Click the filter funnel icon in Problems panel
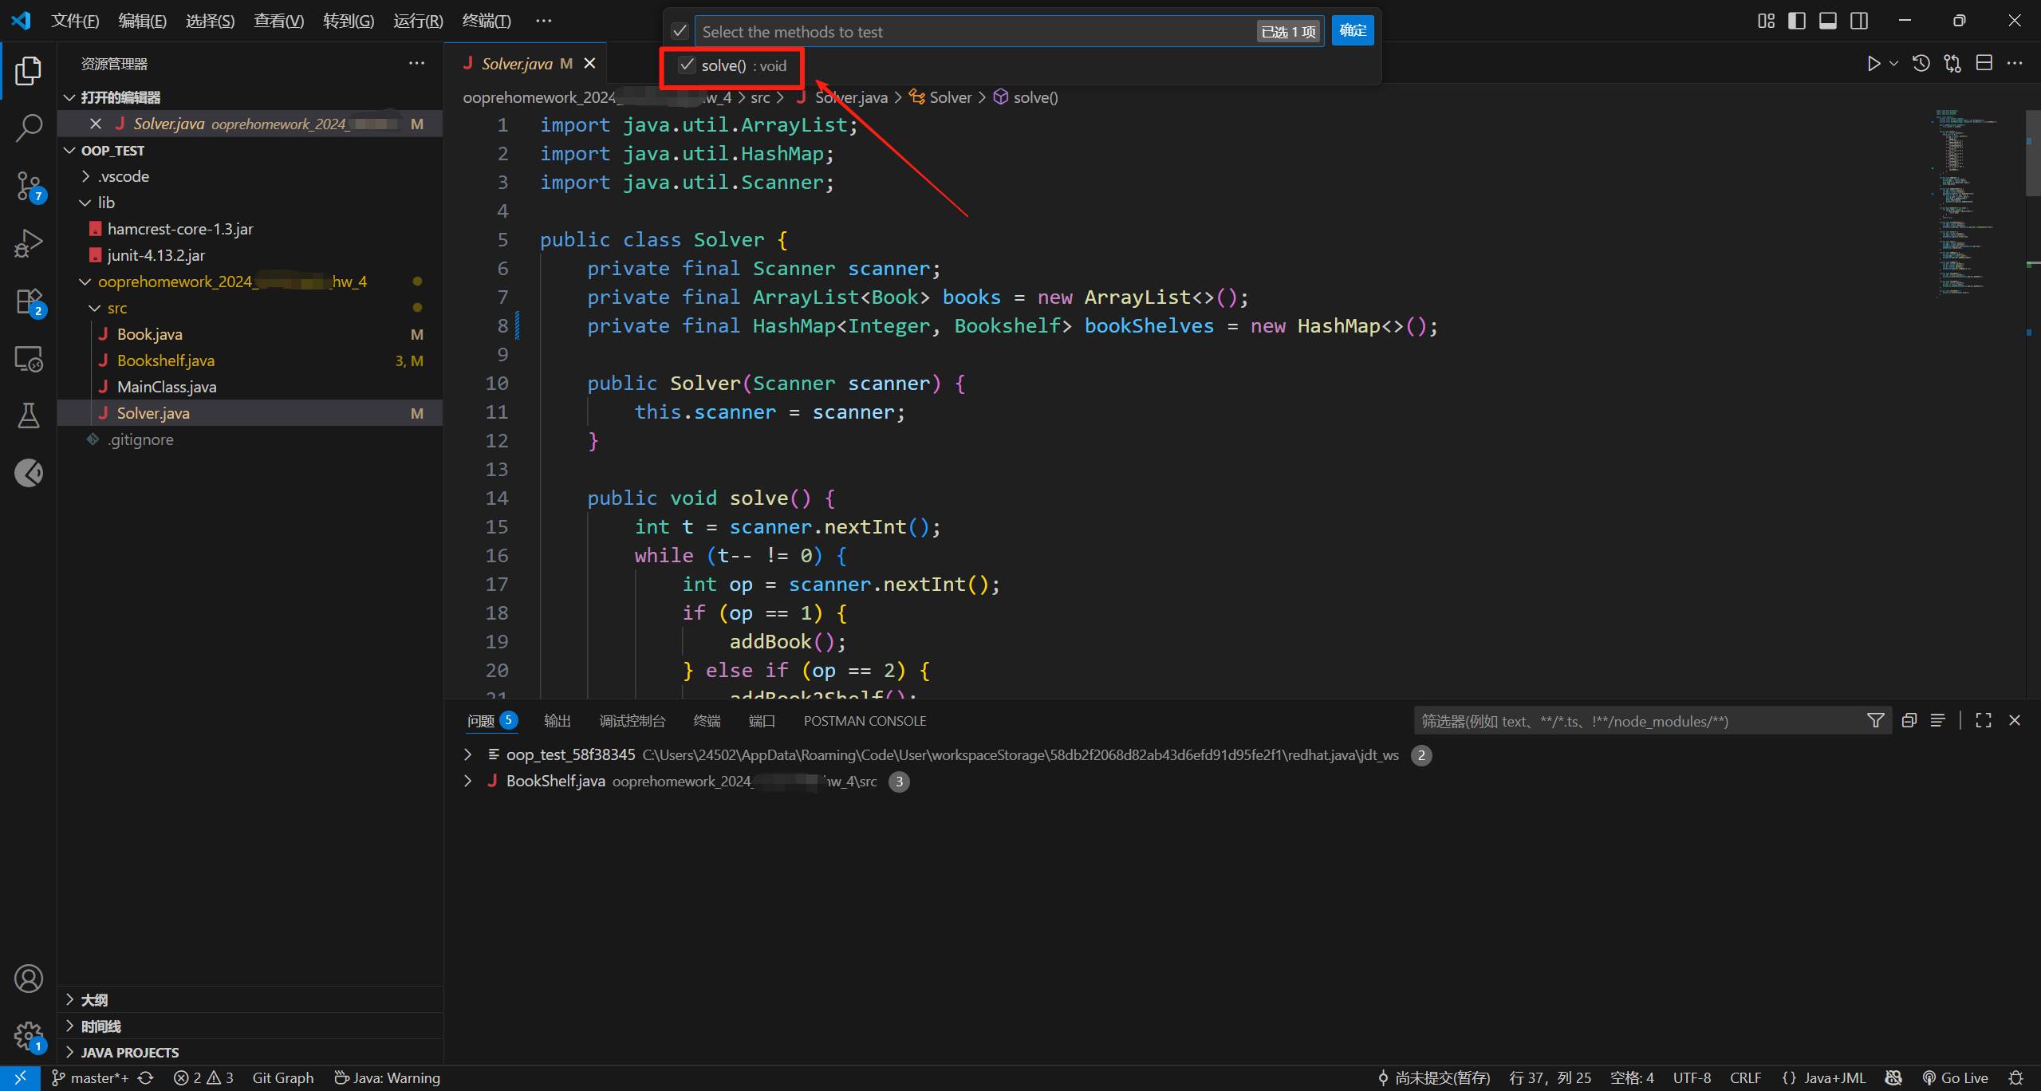Image resolution: width=2041 pixels, height=1091 pixels. pyautogui.click(x=1876, y=721)
